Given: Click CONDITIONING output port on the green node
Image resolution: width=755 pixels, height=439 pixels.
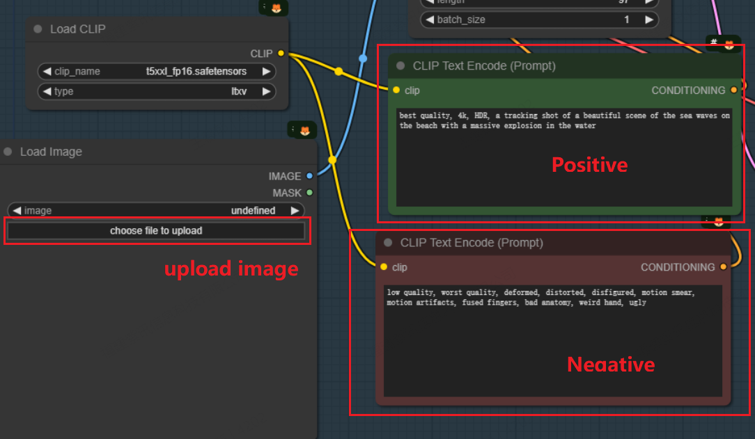Looking at the screenshot, I should 733,90.
